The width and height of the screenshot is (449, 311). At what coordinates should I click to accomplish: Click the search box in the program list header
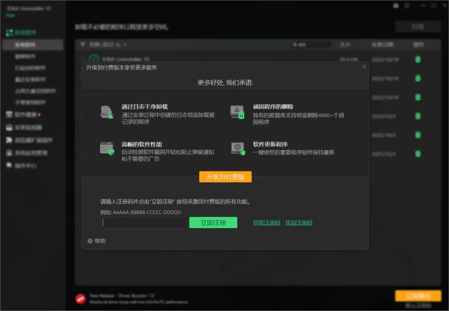click(311, 44)
